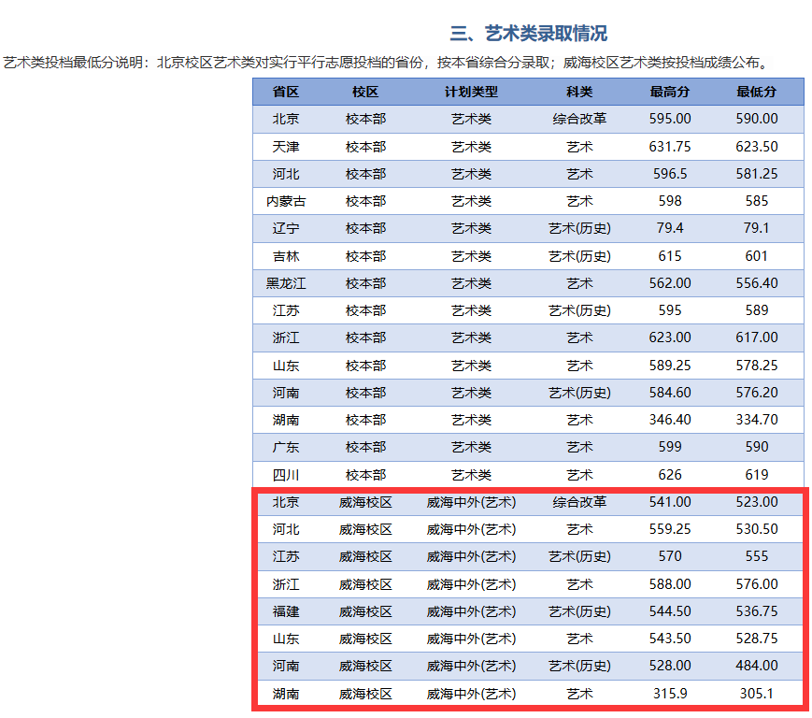Image resolution: width=812 pixels, height=718 pixels.
Task: Click the 广东 province cell
Action: click(286, 447)
